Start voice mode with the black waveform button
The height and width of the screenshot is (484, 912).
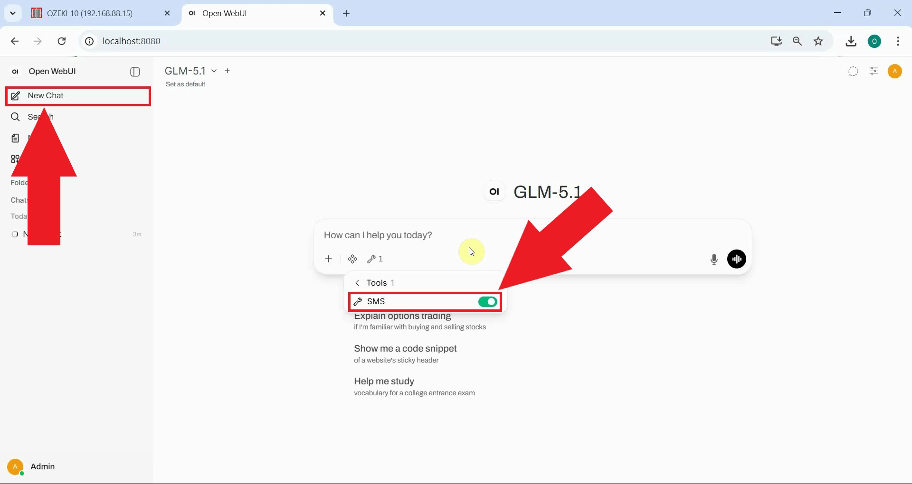click(x=737, y=259)
